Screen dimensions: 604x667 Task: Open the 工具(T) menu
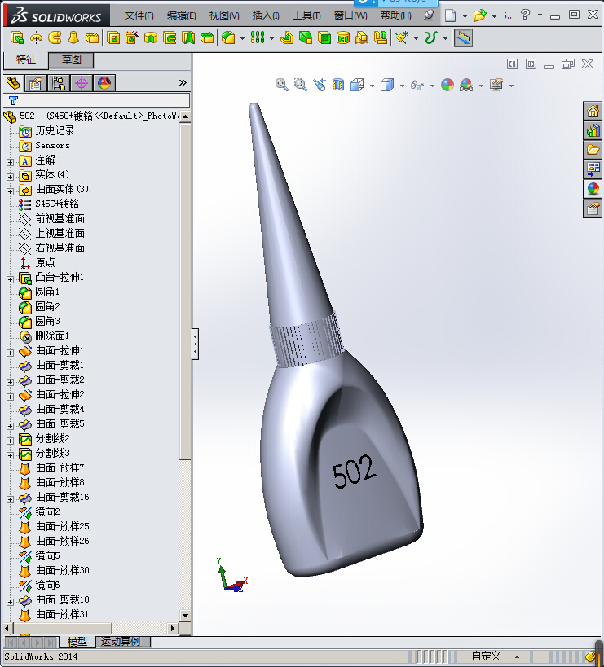pos(306,15)
